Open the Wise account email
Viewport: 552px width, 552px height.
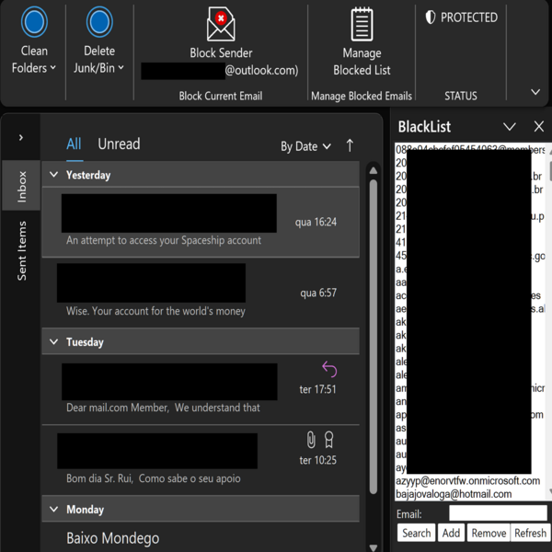click(x=201, y=293)
